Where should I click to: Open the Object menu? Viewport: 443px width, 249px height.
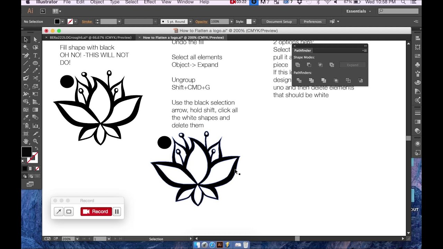pos(97,2)
